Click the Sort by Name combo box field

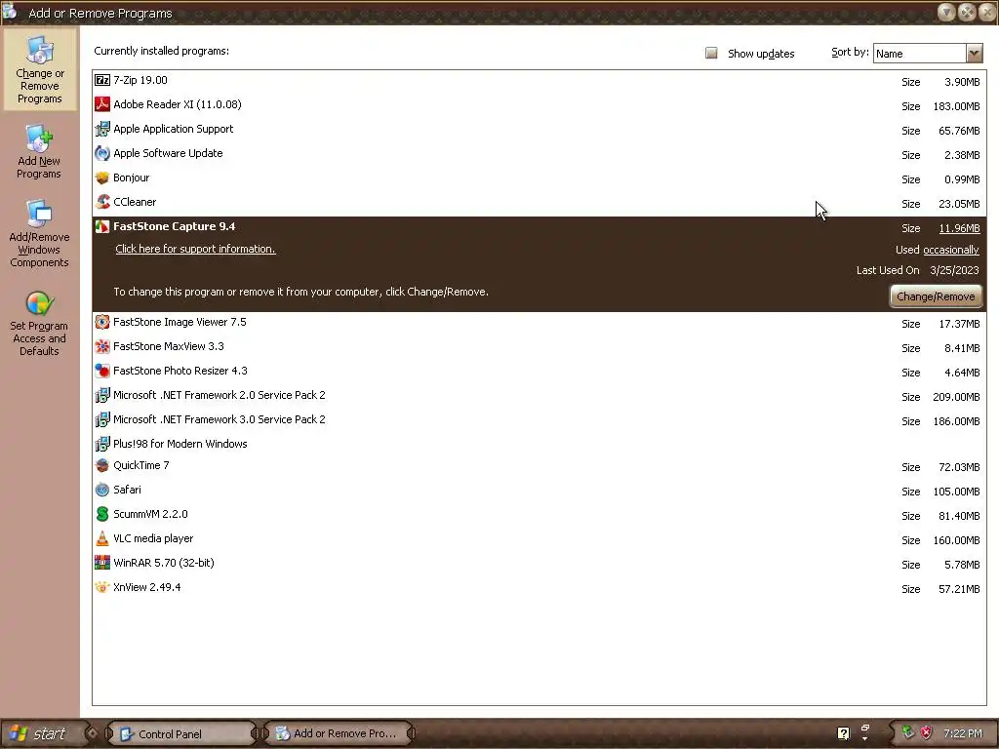[920, 54]
